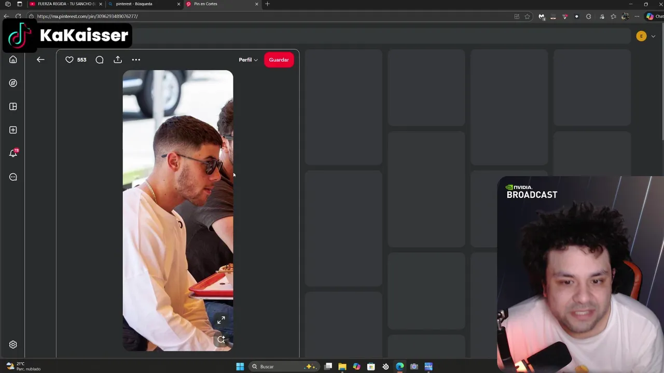Open Microsoft Store from taskbar

(x=371, y=366)
